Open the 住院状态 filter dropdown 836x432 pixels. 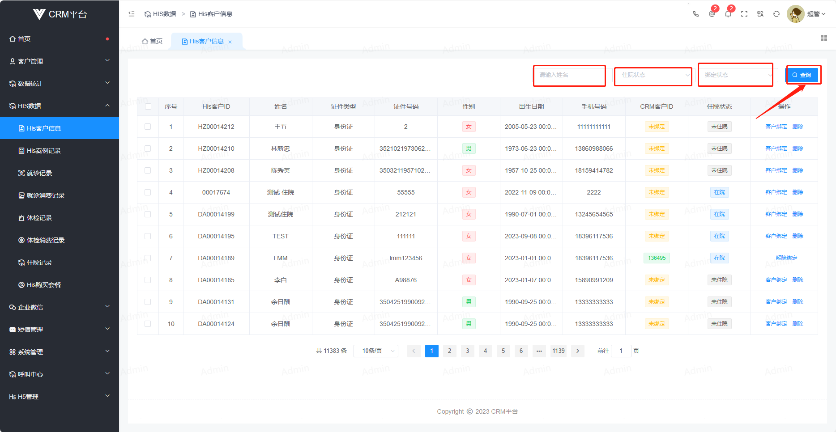[x=654, y=75]
